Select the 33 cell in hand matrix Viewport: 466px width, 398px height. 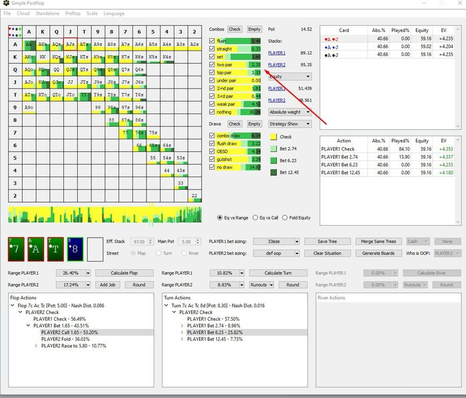point(180,183)
